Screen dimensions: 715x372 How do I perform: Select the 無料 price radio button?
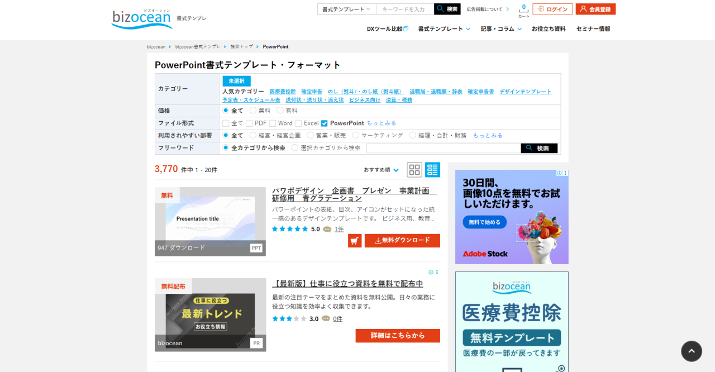coord(253,111)
